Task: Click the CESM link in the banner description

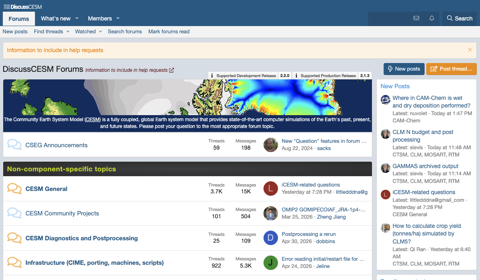Action: point(92,120)
